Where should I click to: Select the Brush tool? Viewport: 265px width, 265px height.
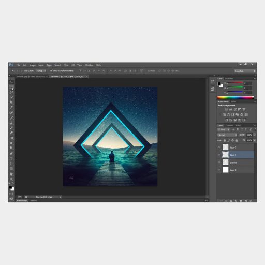(11, 118)
